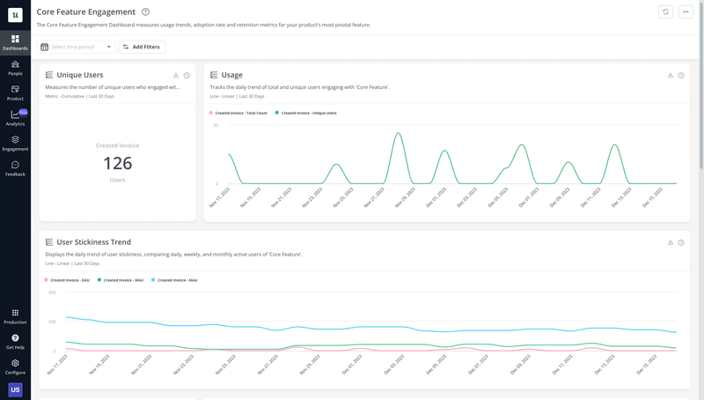This screenshot has height=400, width=704.
Task: Open the three-dot more options menu
Action: tap(686, 11)
